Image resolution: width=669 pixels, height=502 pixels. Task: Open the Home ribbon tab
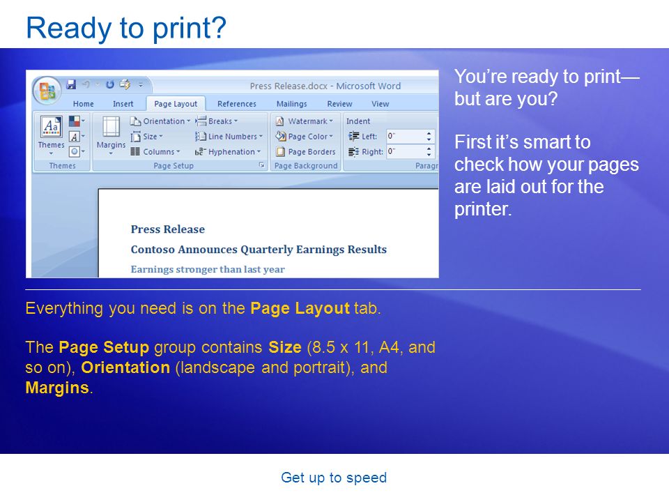83,104
